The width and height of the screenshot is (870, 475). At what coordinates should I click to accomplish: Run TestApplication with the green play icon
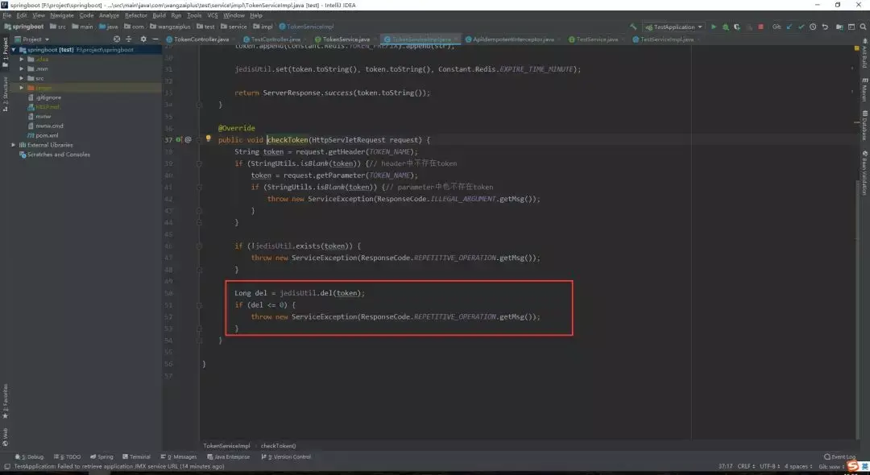[714, 27]
